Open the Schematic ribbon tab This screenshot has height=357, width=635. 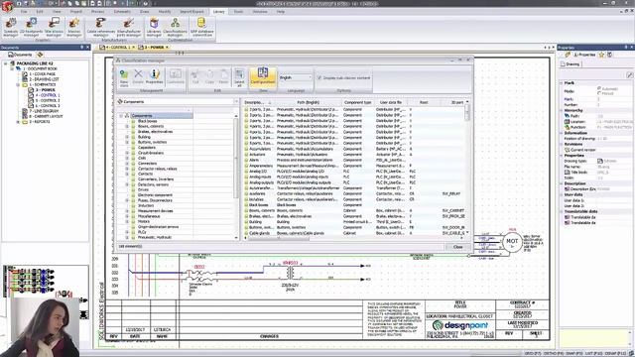click(122, 12)
